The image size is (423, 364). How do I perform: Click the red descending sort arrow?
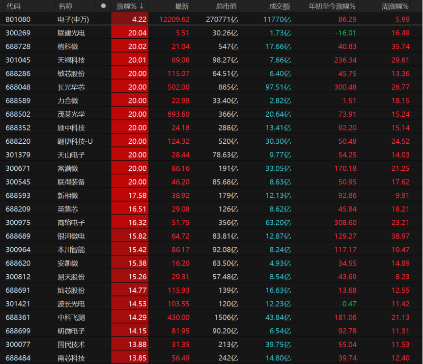click(142, 6)
